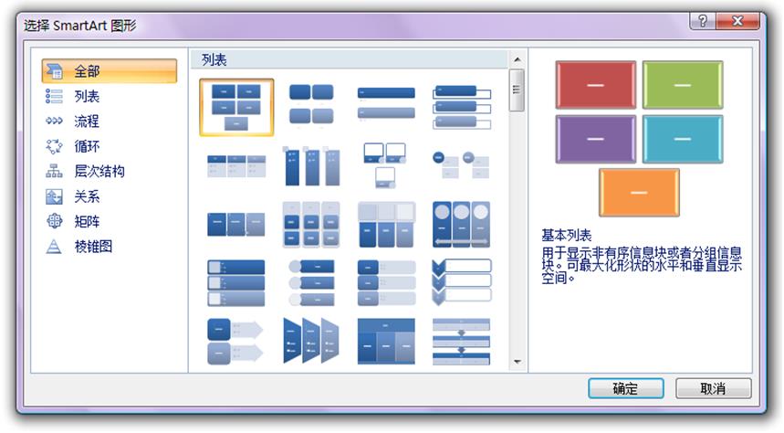Pick the three-column table list layout
This screenshot has height=433, width=784.
tap(236, 166)
